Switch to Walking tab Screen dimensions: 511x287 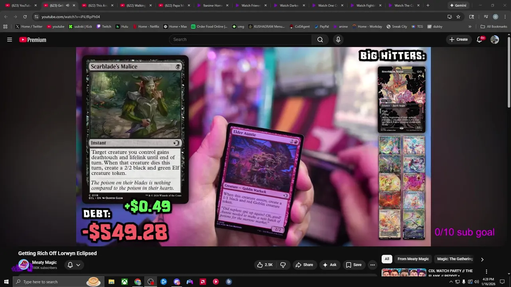(x=136, y=6)
